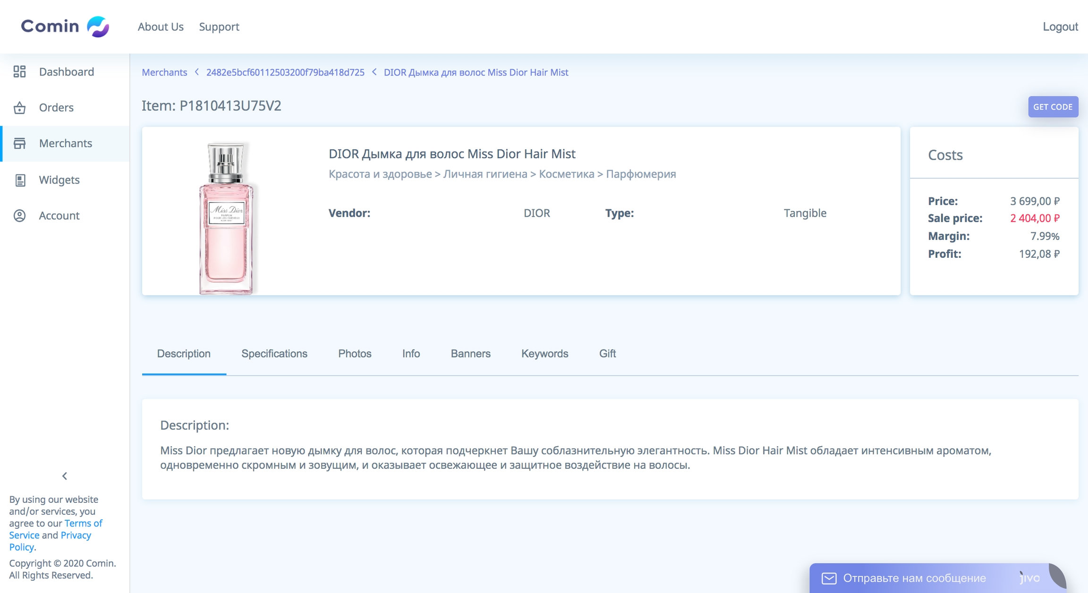Click the Logout link
The height and width of the screenshot is (593, 1088).
point(1060,27)
